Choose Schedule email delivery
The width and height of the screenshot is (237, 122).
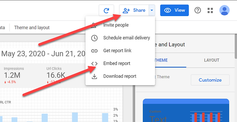click(120, 38)
